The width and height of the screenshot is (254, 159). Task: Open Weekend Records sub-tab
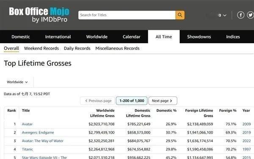tap(41, 48)
